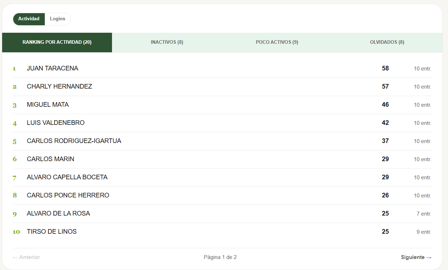
Task: Click Miguel Mata's score of 46
Action: (x=385, y=105)
